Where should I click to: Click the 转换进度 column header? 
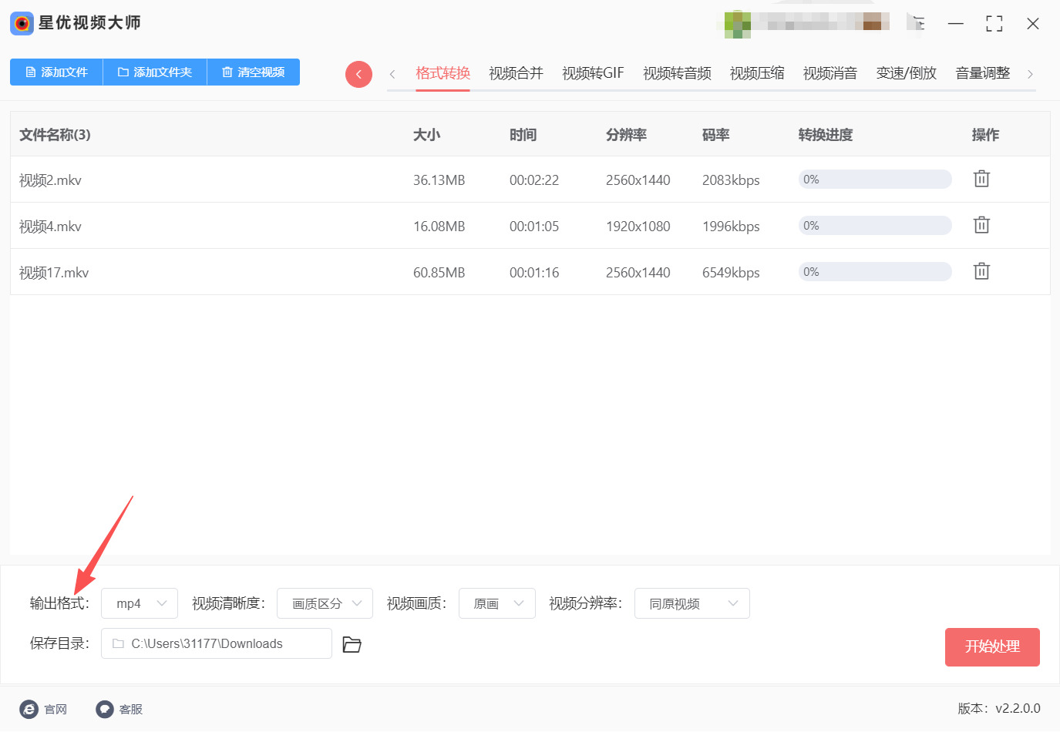(826, 135)
